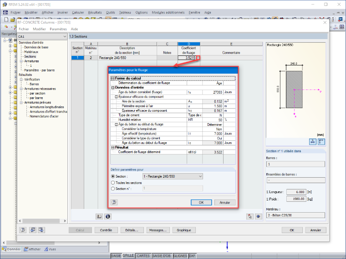The height and width of the screenshot is (259, 346).
Task: Click the section info icon
Action: point(108,216)
